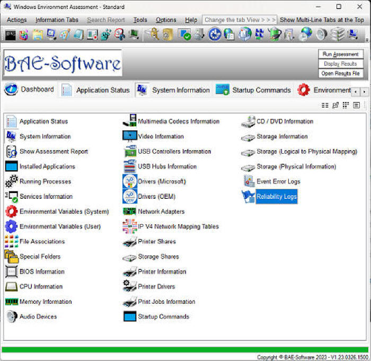Click the Show Assessment Report icon

point(11,152)
